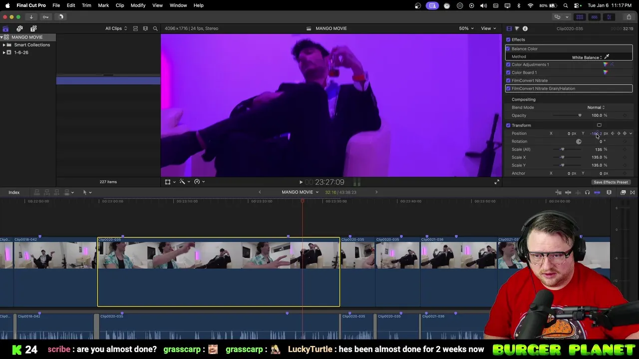Open the retiming speedometer menu
The width and height of the screenshot is (639, 359).
tap(199, 182)
